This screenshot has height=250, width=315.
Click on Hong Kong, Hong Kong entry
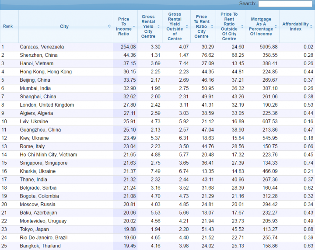[x=45, y=72]
